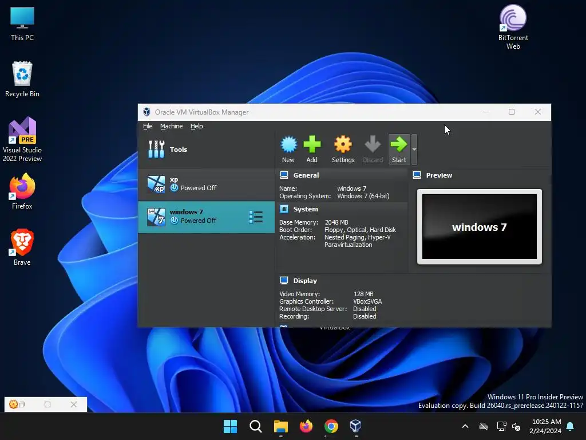Click the windows 7 preview thumbnail
586x440 pixels.
[480, 227]
